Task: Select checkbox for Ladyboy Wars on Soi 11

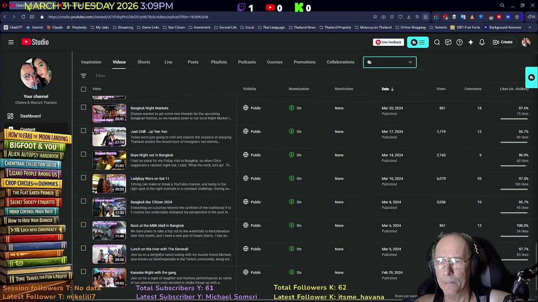Action: 83,178
